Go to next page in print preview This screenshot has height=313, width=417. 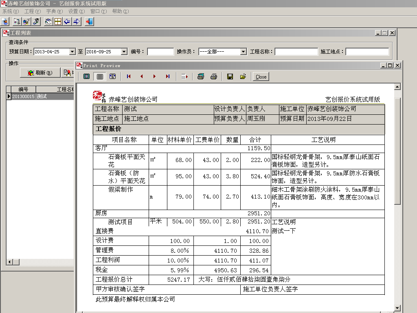(x=155, y=77)
